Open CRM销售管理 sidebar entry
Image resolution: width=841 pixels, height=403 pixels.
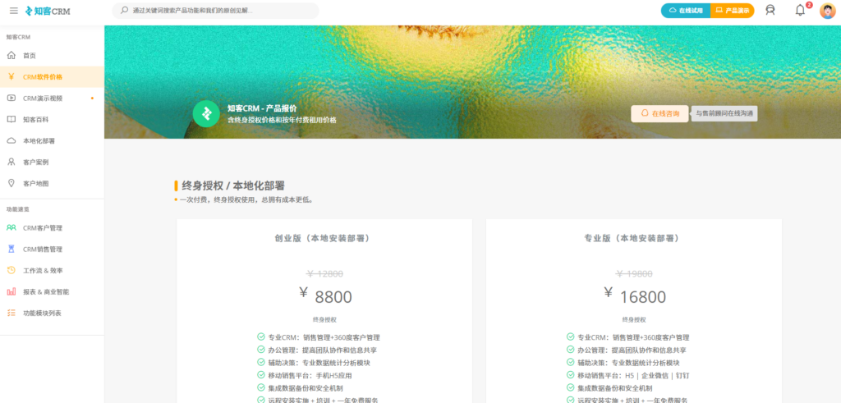[x=43, y=250]
